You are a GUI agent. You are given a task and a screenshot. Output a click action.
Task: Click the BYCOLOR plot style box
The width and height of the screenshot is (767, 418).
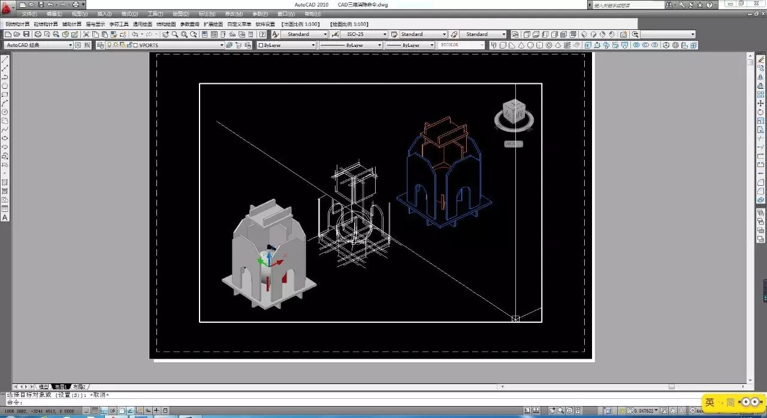point(461,45)
